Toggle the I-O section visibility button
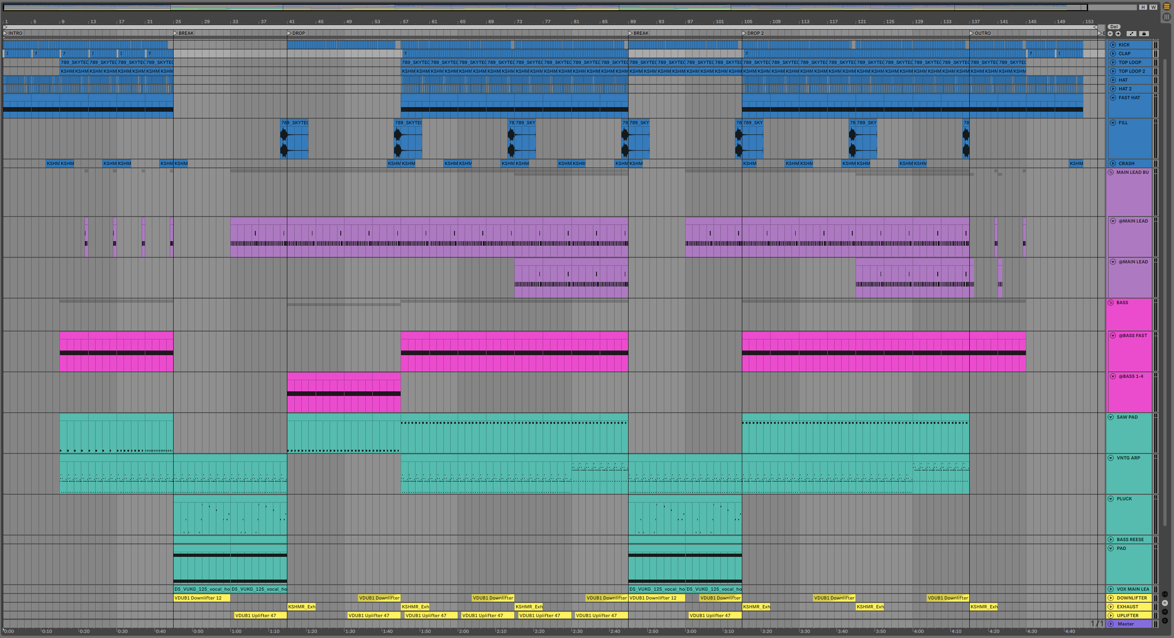Screen dimensions: 1174x638 pos(1165,594)
